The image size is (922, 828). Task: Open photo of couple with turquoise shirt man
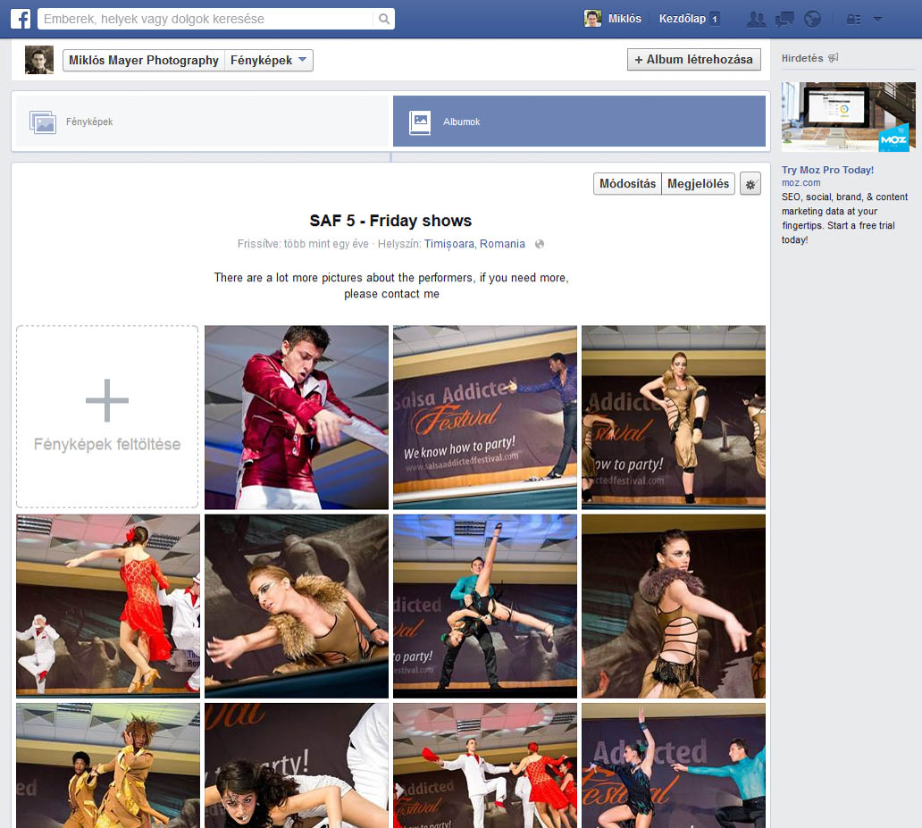coord(674,765)
